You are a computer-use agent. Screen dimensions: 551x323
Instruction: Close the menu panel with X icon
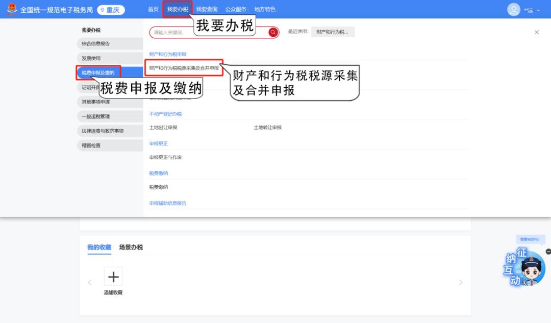tap(536, 32)
